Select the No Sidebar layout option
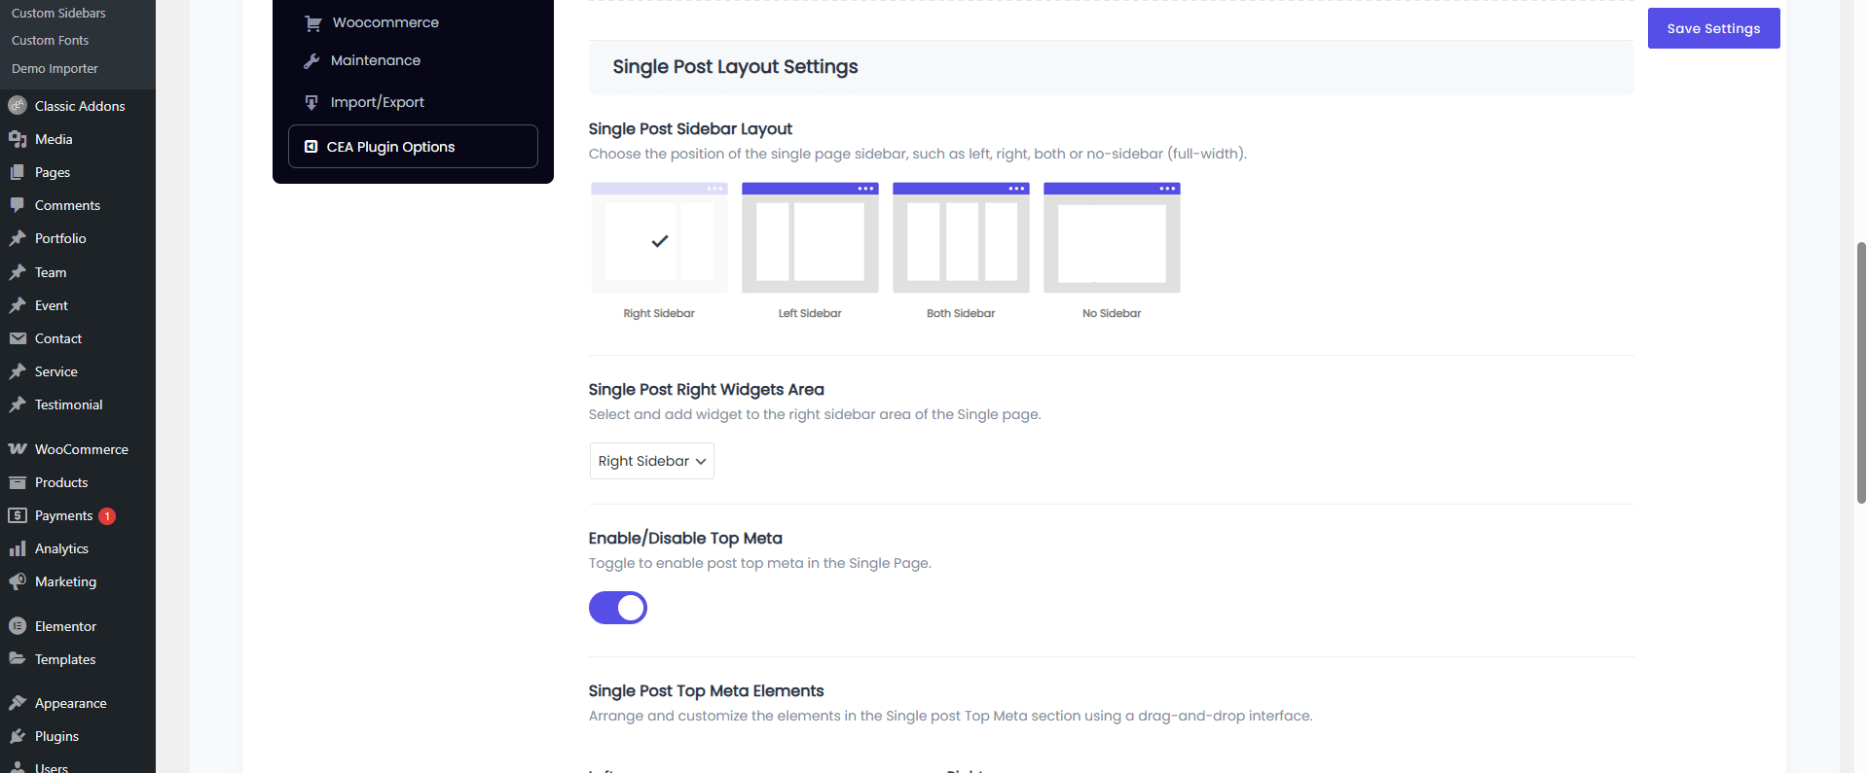This screenshot has width=1868, height=773. [x=1112, y=238]
